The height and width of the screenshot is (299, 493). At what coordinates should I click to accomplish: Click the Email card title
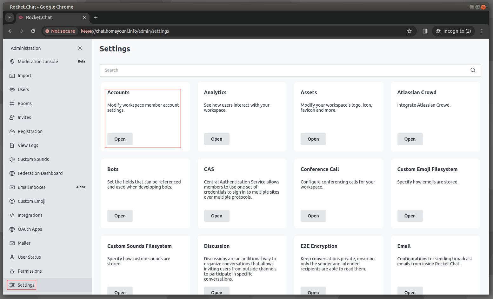[x=404, y=246]
